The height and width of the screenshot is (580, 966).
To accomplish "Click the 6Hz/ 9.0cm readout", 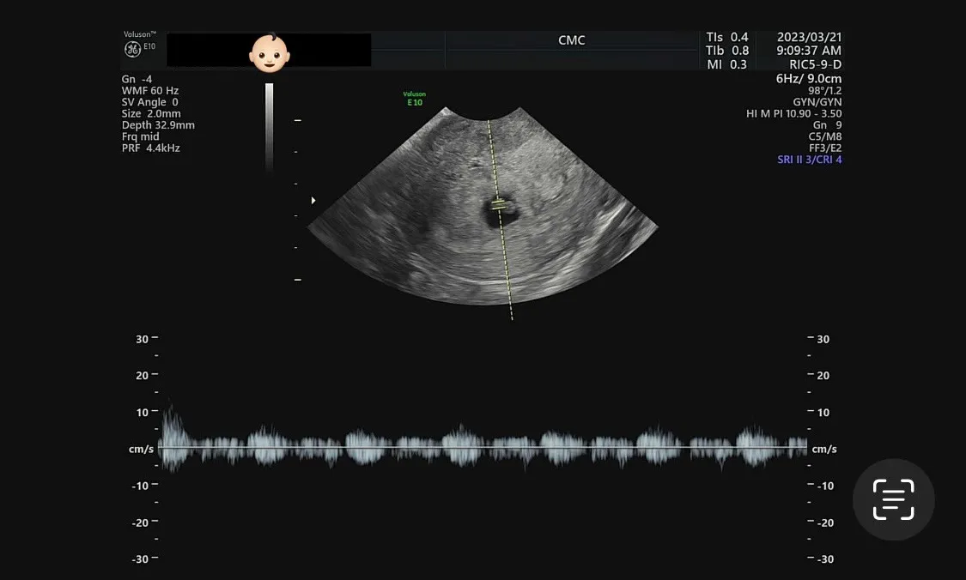I will [x=808, y=78].
